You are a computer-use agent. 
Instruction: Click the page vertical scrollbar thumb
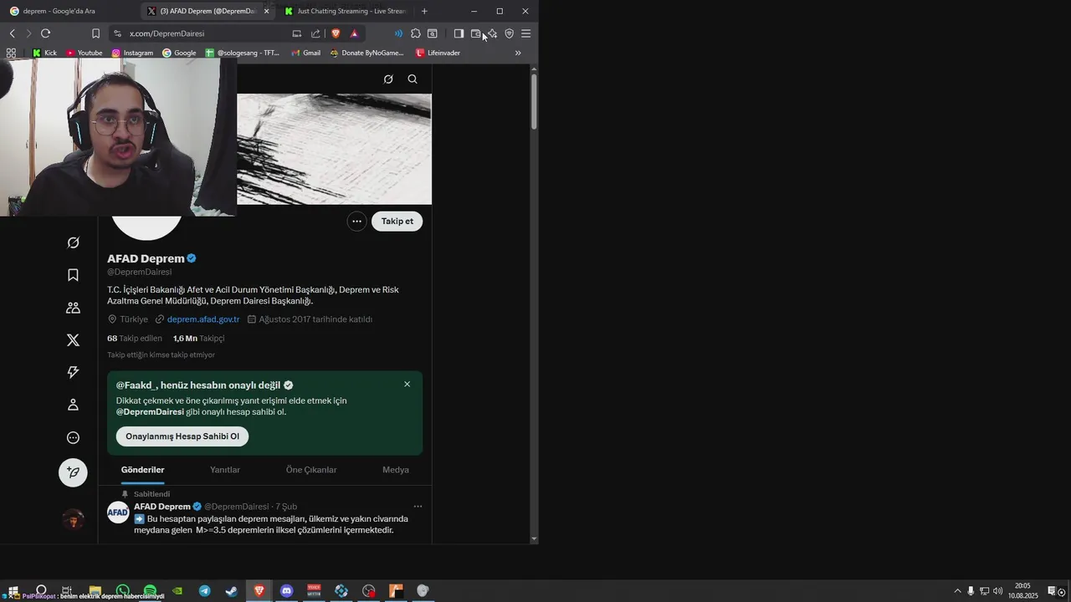point(534,102)
